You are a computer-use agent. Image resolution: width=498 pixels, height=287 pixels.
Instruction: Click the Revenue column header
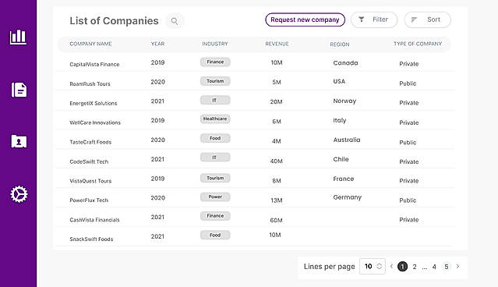pyautogui.click(x=277, y=44)
